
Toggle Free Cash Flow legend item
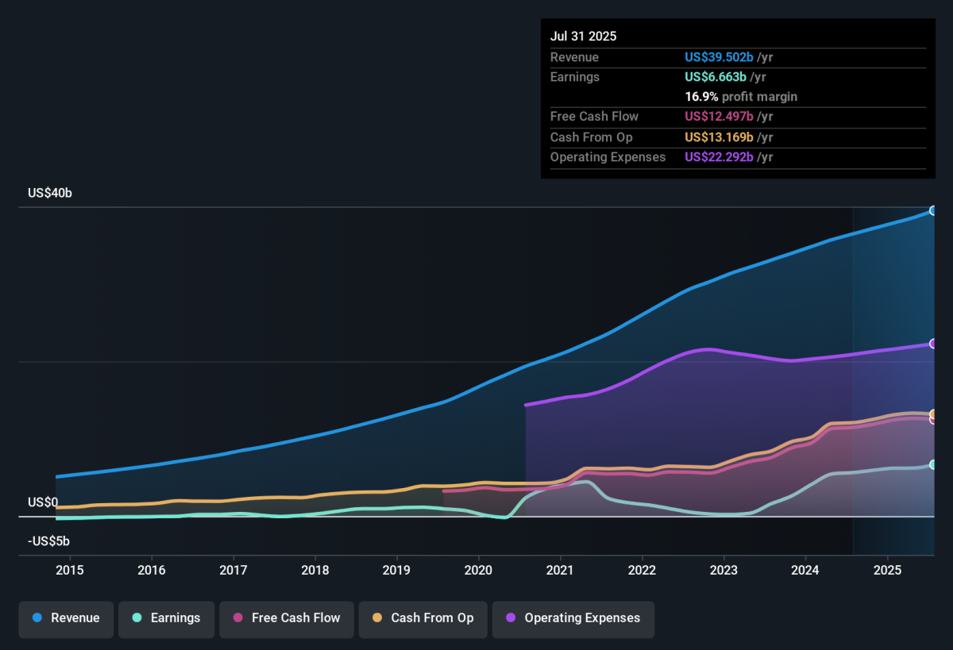click(286, 618)
